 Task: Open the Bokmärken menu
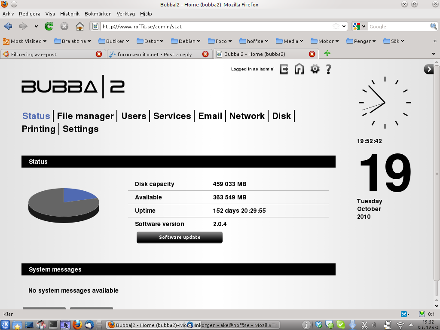98,14
